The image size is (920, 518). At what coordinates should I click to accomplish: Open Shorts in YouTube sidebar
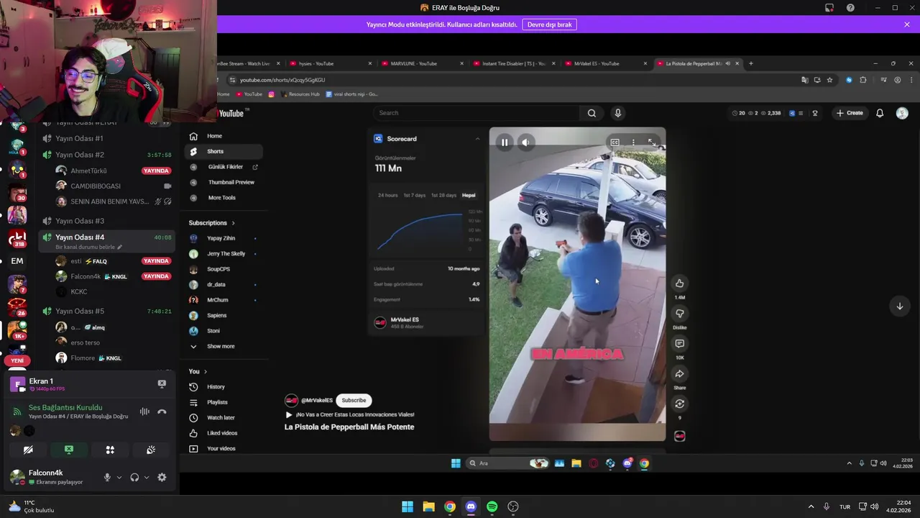tap(223, 151)
